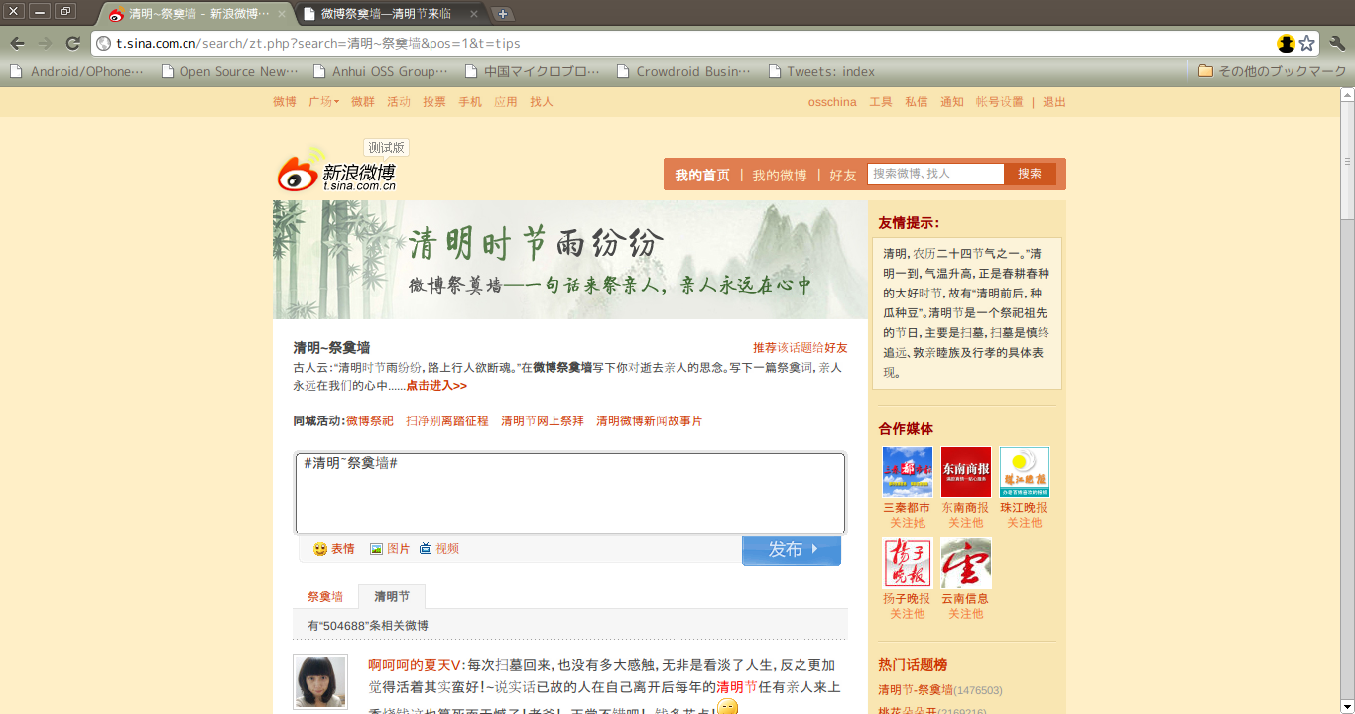Open the 中国マイクロブロ bookmark

533,71
